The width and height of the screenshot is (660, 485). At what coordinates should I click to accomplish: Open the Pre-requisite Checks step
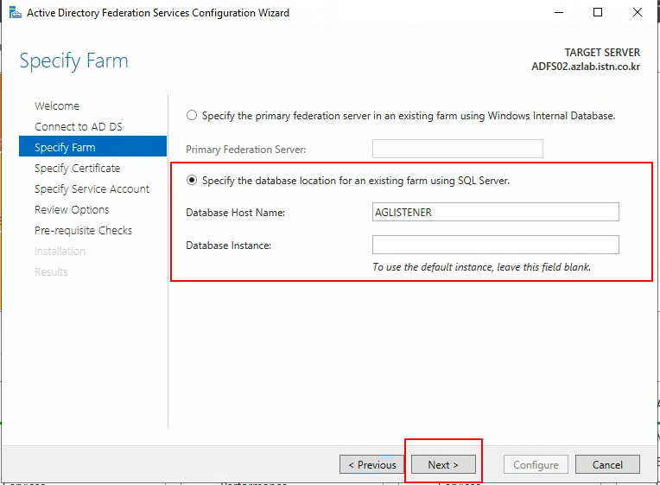[x=83, y=230]
